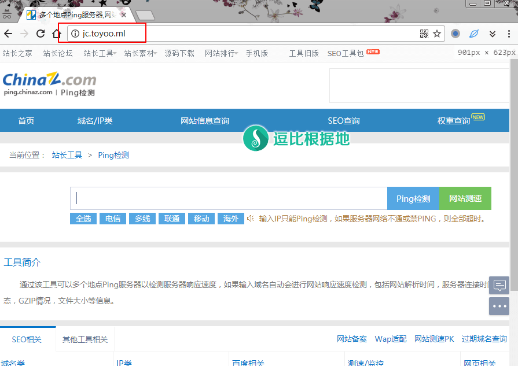Open the floating chat feedback icon

point(499,285)
